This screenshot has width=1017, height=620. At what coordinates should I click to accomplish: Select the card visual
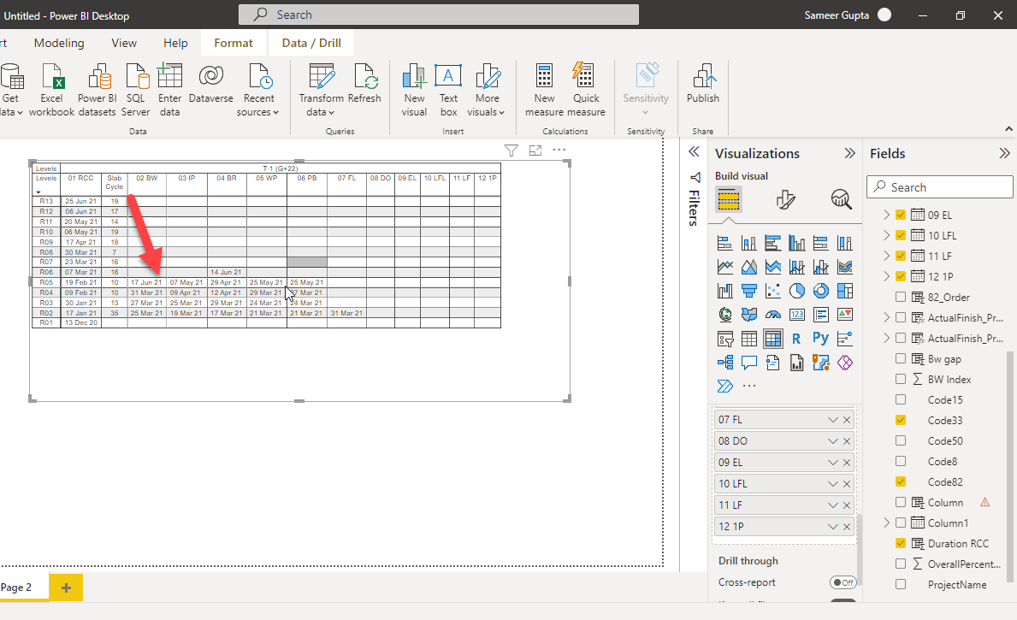[796, 315]
